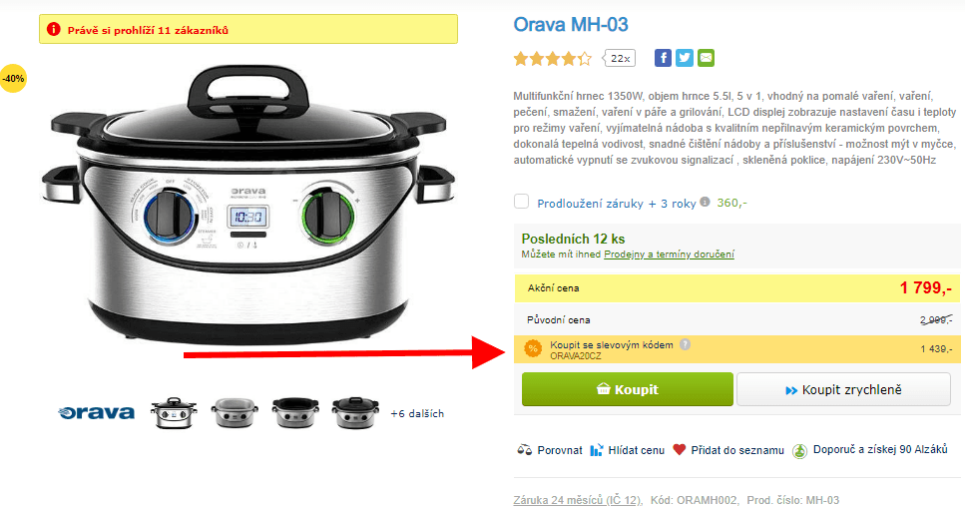Viewport: 965px width, 511px height.
Task: Enable Prodloužení záruky + 3 roky checkbox
Action: click(x=521, y=202)
